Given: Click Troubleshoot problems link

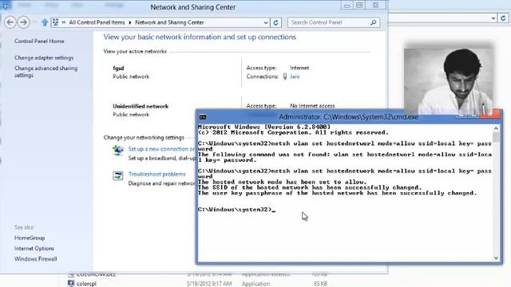Looking at the screenshot, I should pyautogui.click(x=156, y=174).
